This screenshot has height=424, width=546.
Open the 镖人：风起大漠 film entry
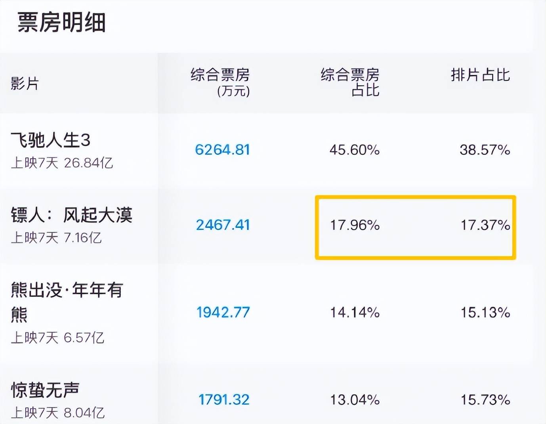[x=72, y=215]
